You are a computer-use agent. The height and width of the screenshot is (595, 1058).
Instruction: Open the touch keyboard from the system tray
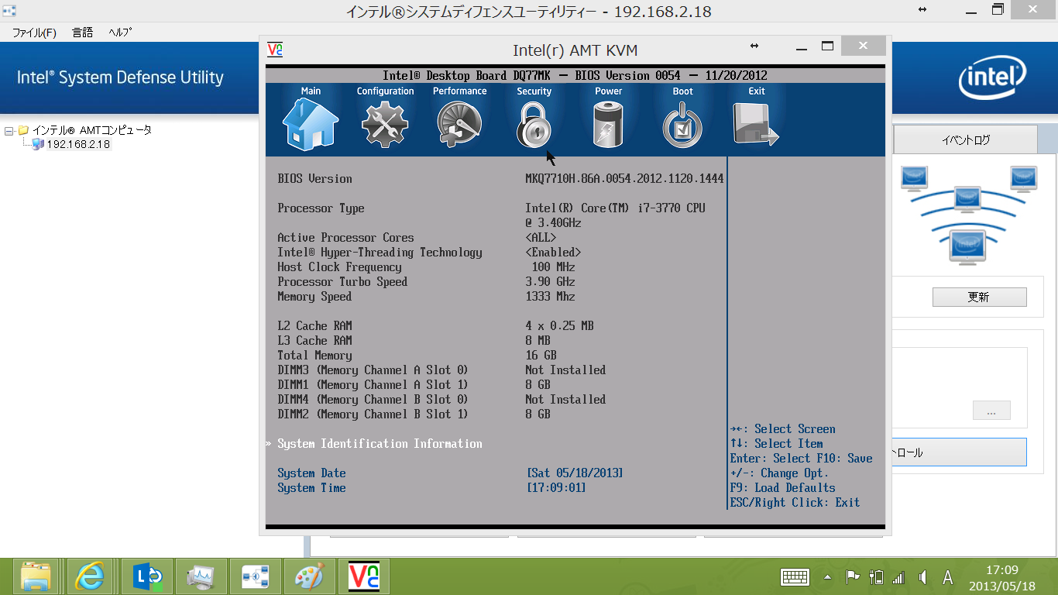point(795,577)
